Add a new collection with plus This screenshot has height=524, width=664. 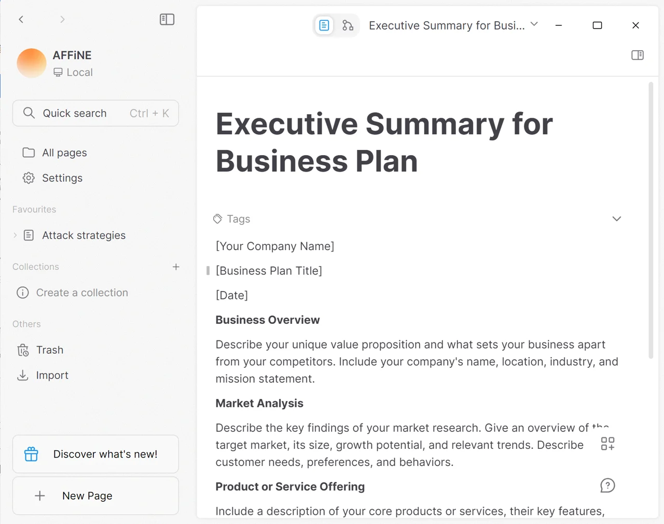(176, 267)
